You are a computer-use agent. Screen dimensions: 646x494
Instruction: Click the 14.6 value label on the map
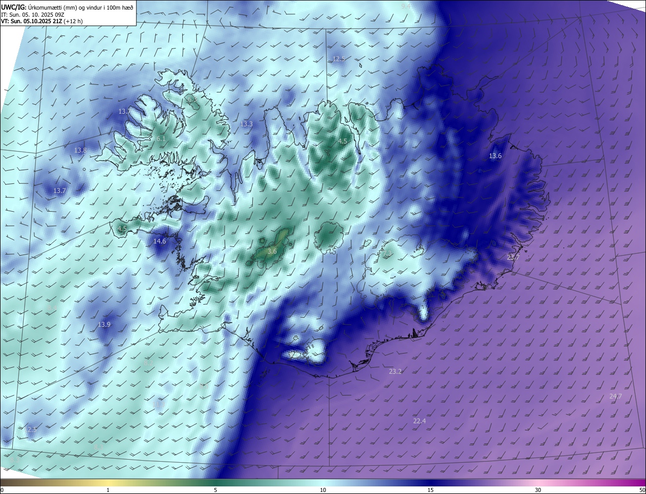point(159,241)
